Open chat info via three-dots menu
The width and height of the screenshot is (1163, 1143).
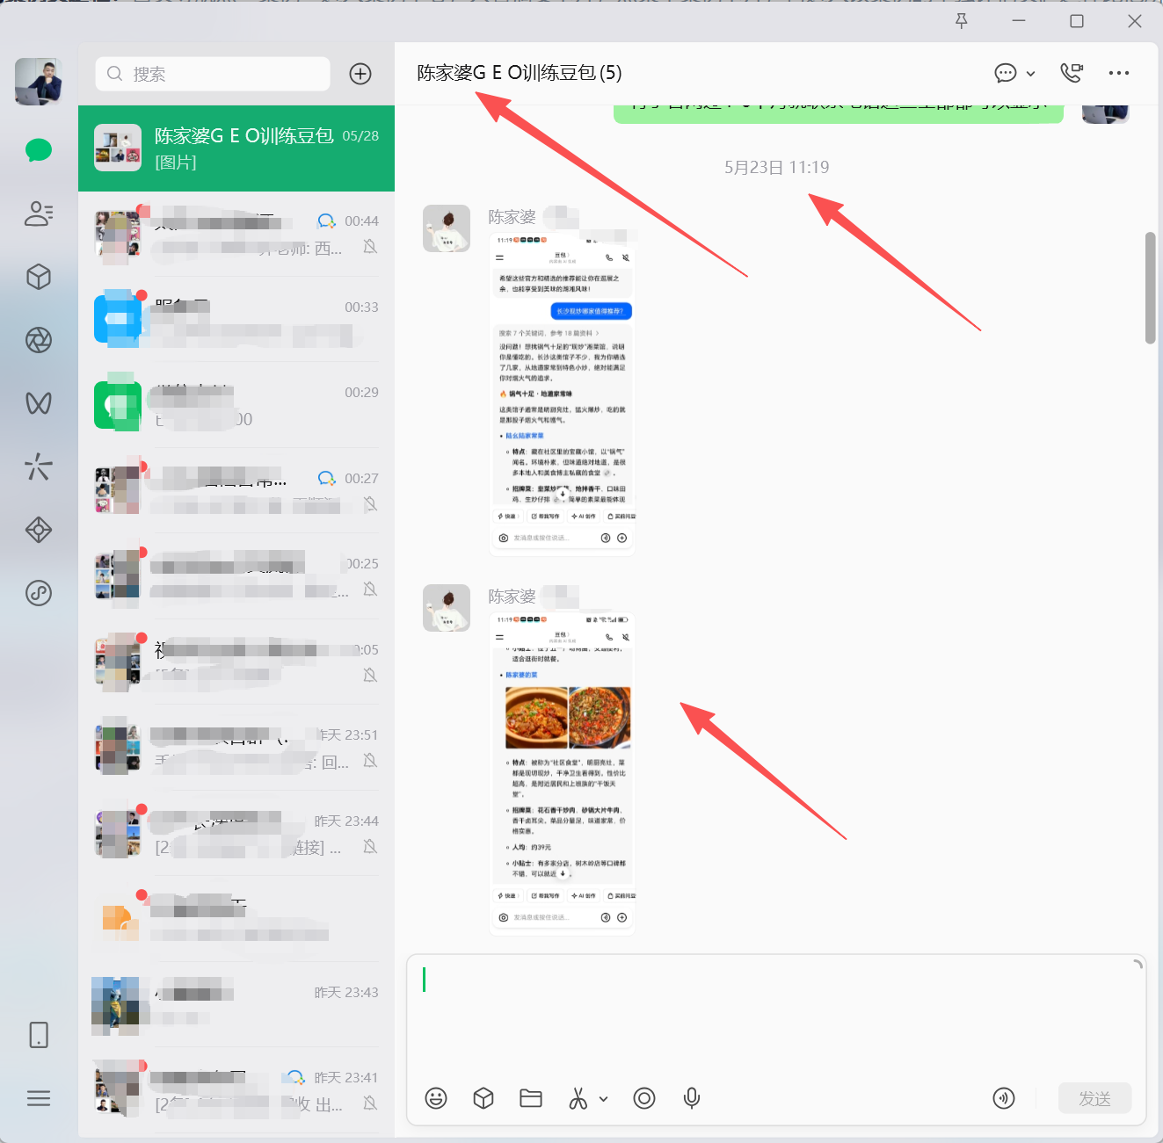point(1119,73)
